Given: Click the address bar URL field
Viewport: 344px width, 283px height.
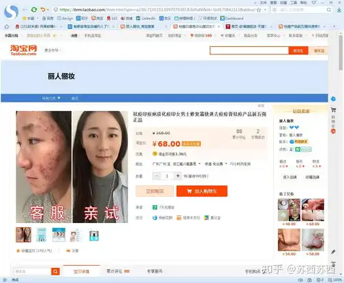Looking at the screenshot, I should [157, 10].
